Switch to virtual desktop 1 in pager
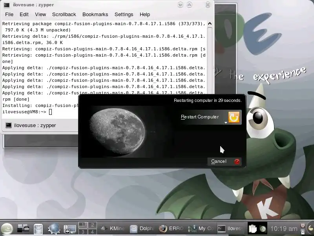The image size is (314, 236). coord(83,225)
